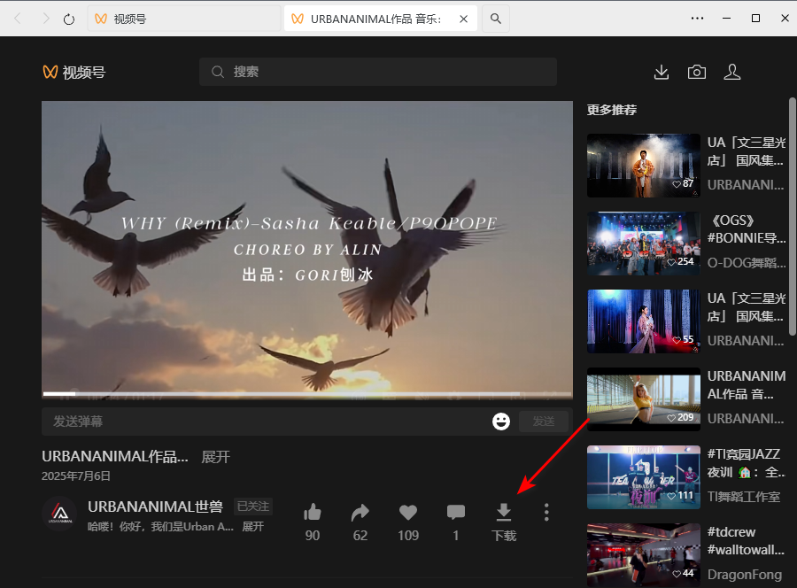
Task: Click the download icon below the video
Action: [x=503, y=513]
